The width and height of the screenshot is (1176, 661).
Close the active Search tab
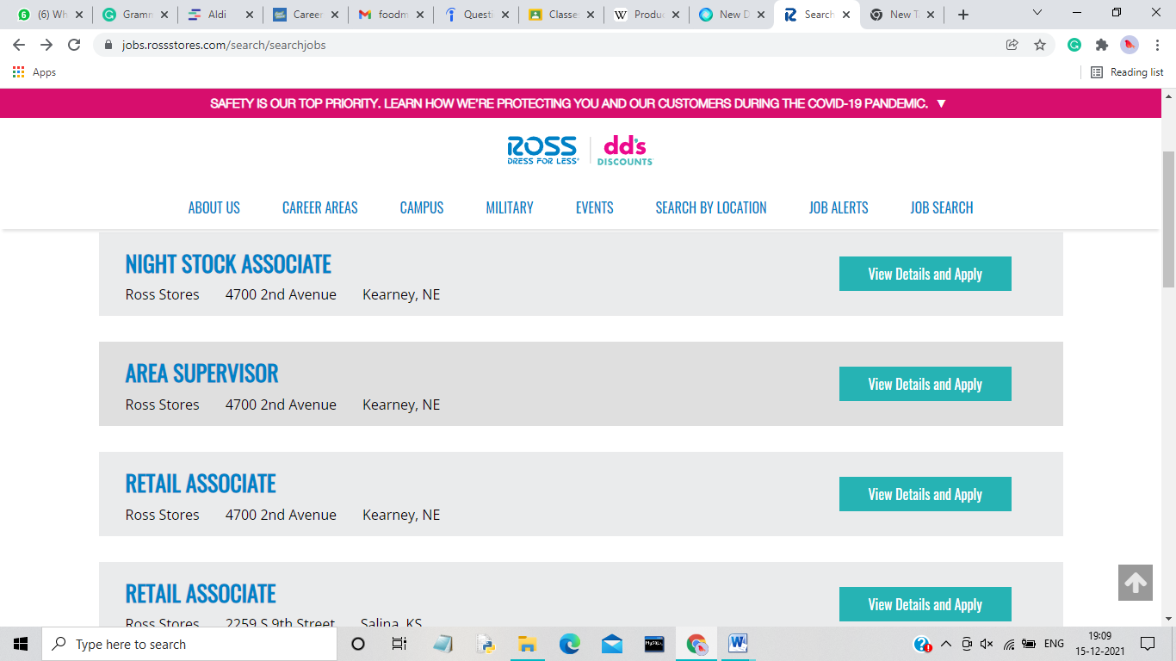coord(846,15)
